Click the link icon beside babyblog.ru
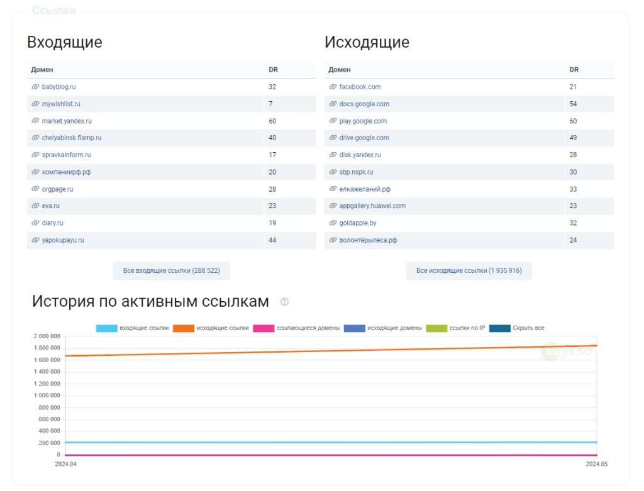This screenshot has width=644, height=491. click(x=35, y=87)
